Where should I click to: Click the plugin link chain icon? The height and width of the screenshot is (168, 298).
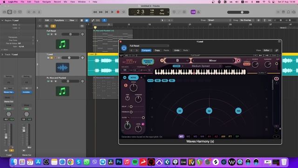click(277, 50)
